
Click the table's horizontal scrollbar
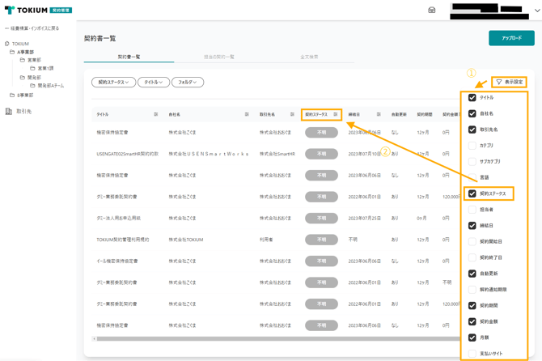coord(275,338)
